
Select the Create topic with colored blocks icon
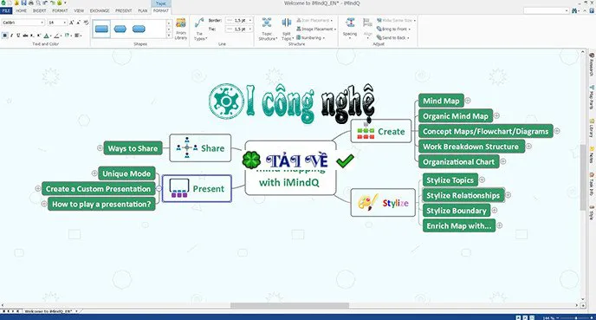(x=381, y=131)
